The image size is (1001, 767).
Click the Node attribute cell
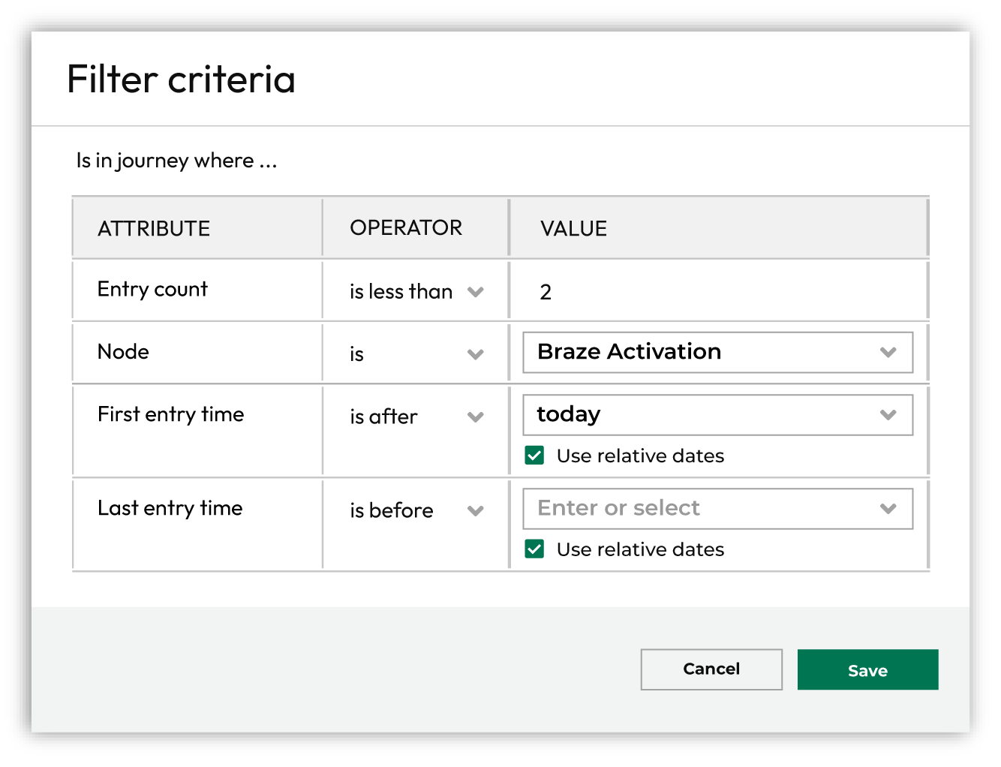pyautogui.click(x=198, y=353)
